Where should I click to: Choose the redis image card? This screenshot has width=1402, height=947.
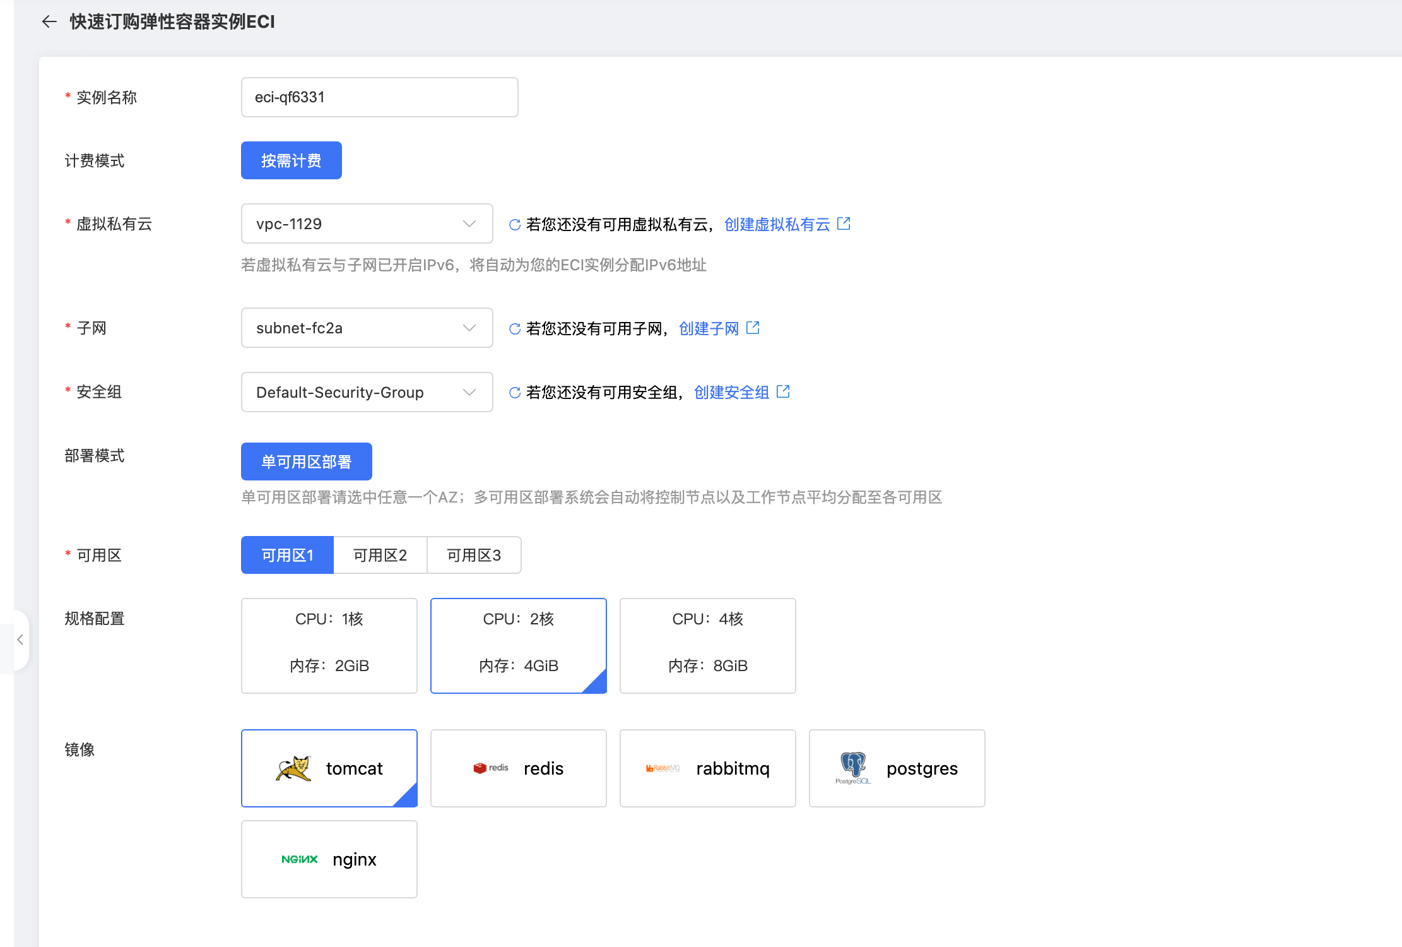click(x=518, y=768)
